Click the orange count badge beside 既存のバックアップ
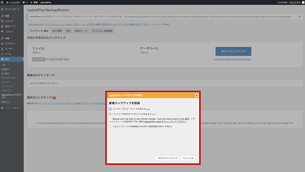Viewport: 305px width, 172px height. tap(54, 97)
